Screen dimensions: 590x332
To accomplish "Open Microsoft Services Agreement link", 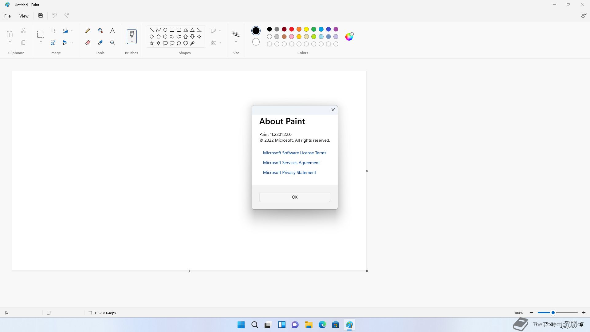I will click(291, 163).
